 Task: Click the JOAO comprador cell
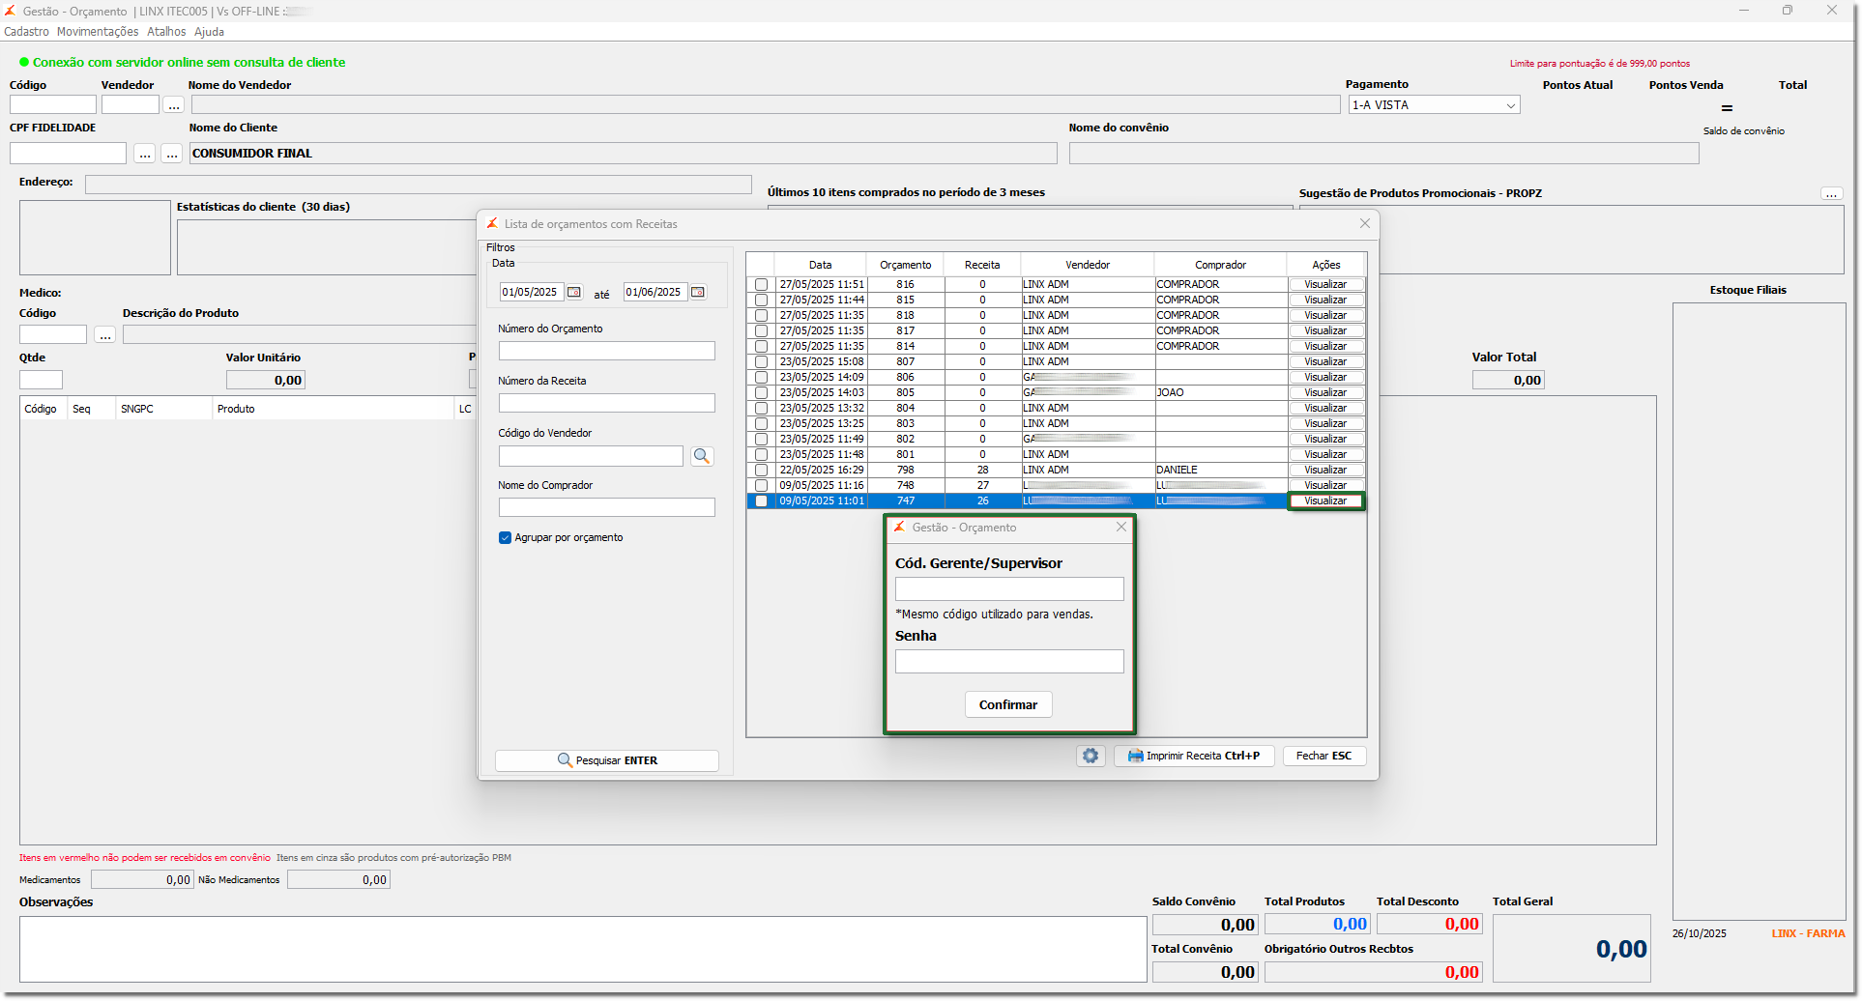click(x=1221, y=392)
